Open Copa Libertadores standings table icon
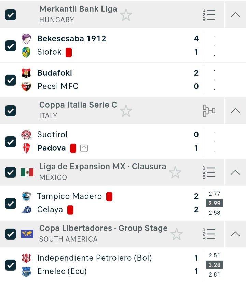246x282 pixels. (209, 234)
